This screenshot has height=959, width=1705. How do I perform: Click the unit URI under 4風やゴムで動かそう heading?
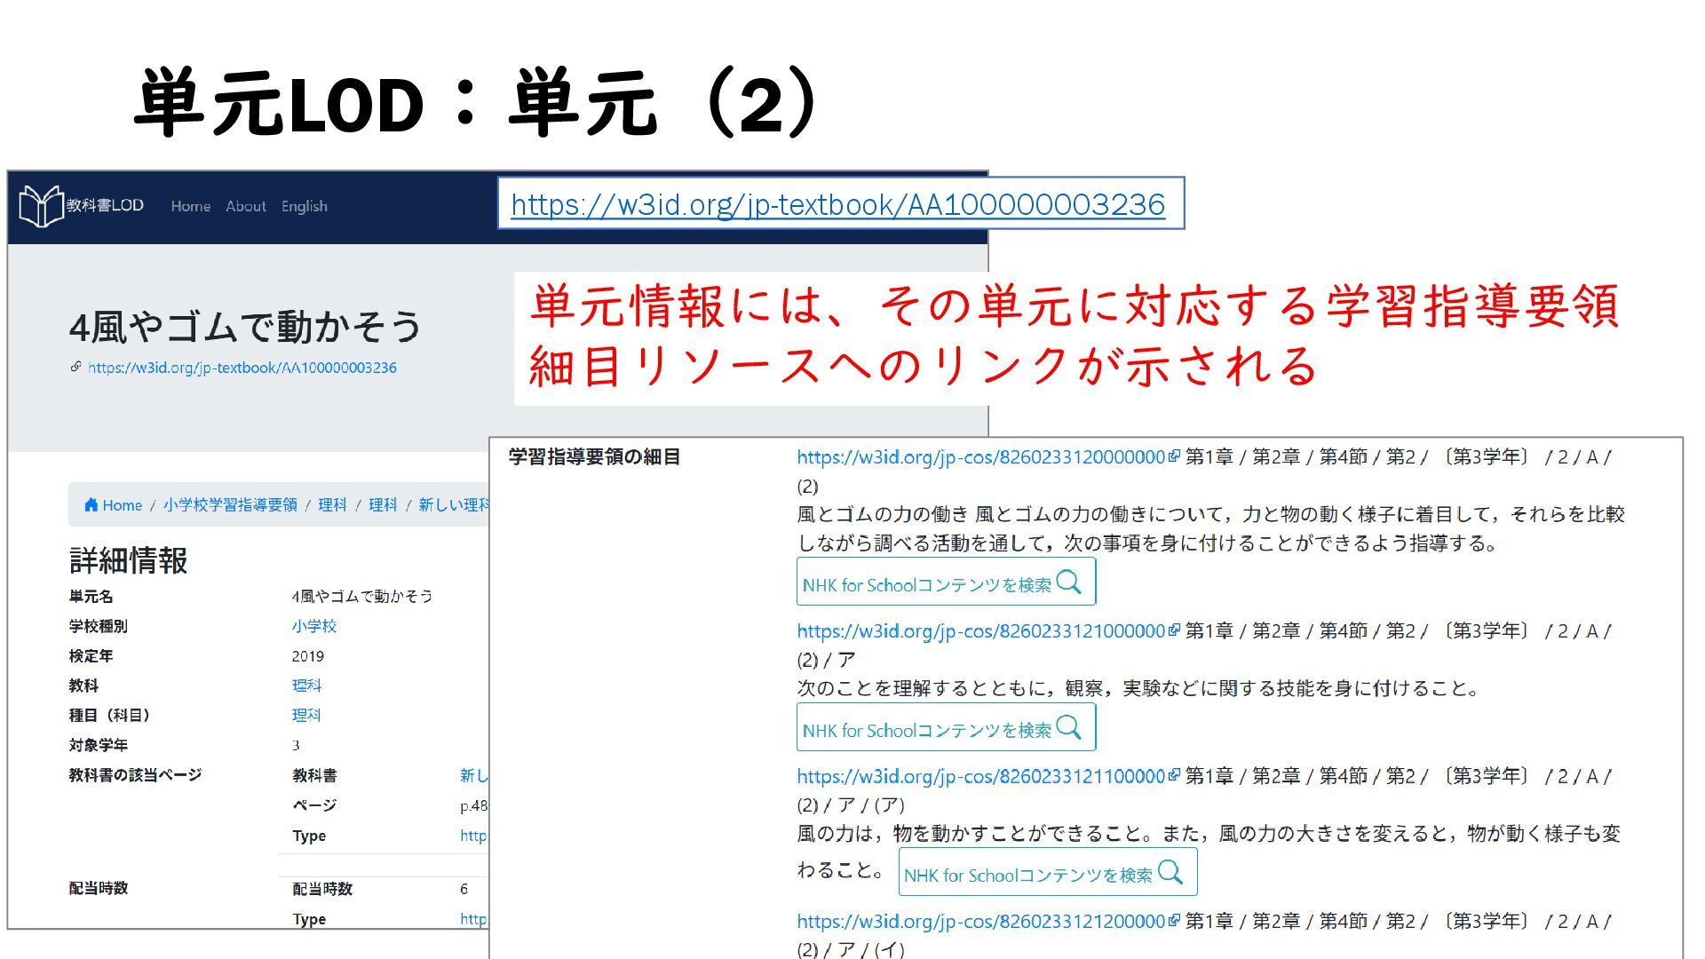coord(242,368)
